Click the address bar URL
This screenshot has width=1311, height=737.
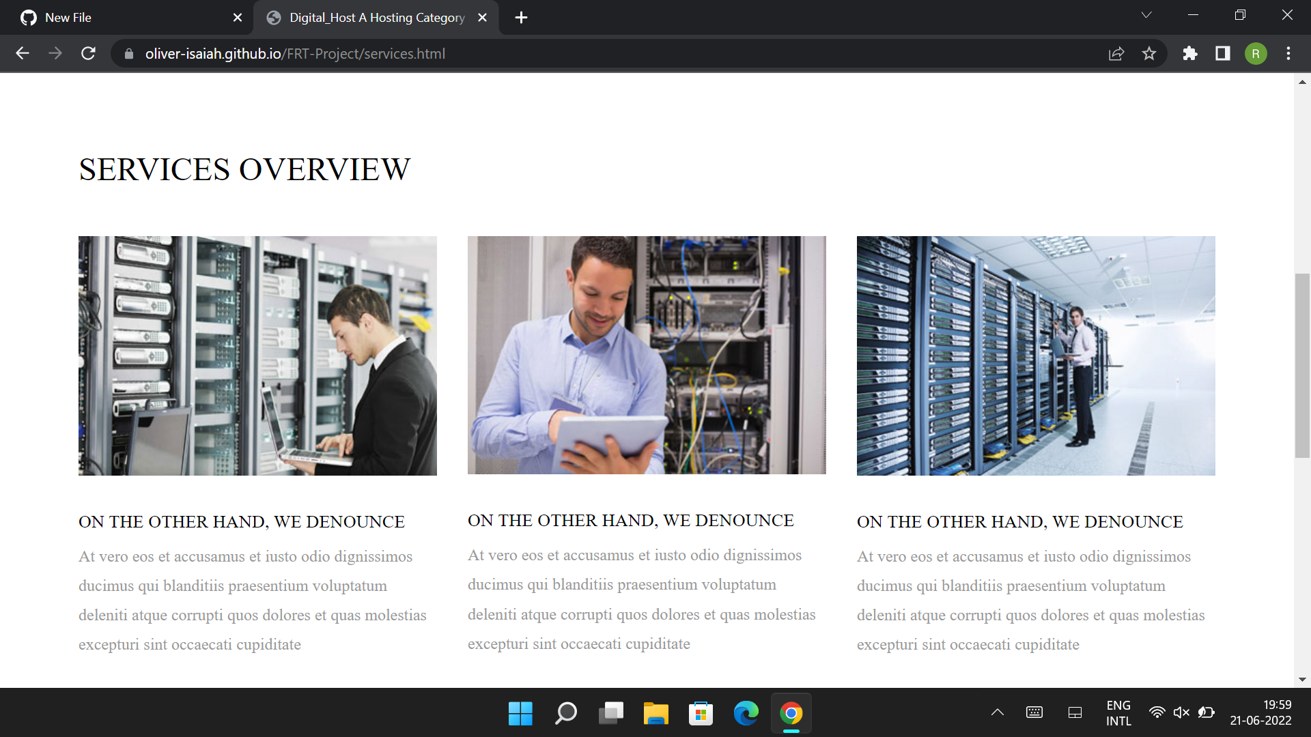pyautogui.click(x=295, y=53)
